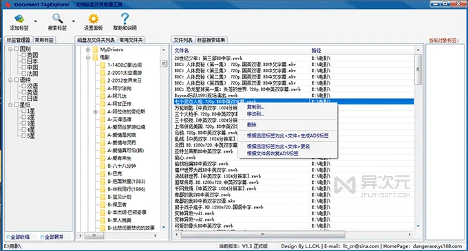The width and height of the screenshot is (468, 251).
Task: Expand the MyDrivers folder node
Action: click(88, 50)
